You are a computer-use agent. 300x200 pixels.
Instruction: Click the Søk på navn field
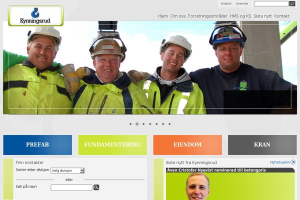click(x=71, y=187)
